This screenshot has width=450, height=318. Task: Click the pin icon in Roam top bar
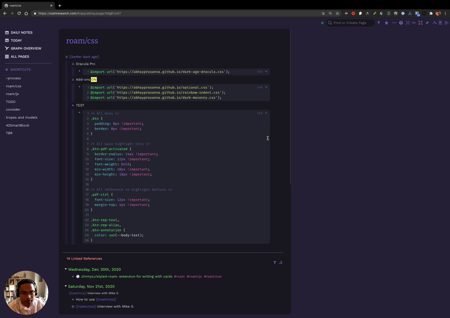point(427,23)
